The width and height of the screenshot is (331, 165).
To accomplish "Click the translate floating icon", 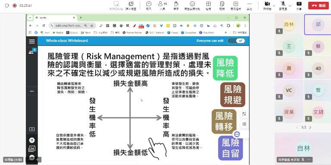I will coord(244,114).
